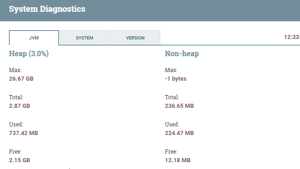Click the System Diagnostics dialog title
The height and width of the screenshot is (169, 300).
click(x=47, y=9)
